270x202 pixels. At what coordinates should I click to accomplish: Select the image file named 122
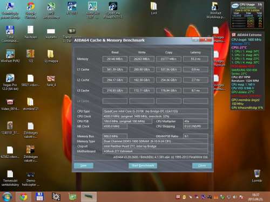(30, 56)
